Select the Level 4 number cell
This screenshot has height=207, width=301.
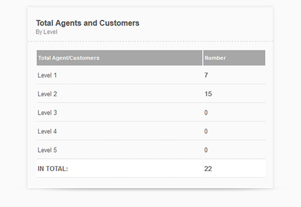coord(234,131)
